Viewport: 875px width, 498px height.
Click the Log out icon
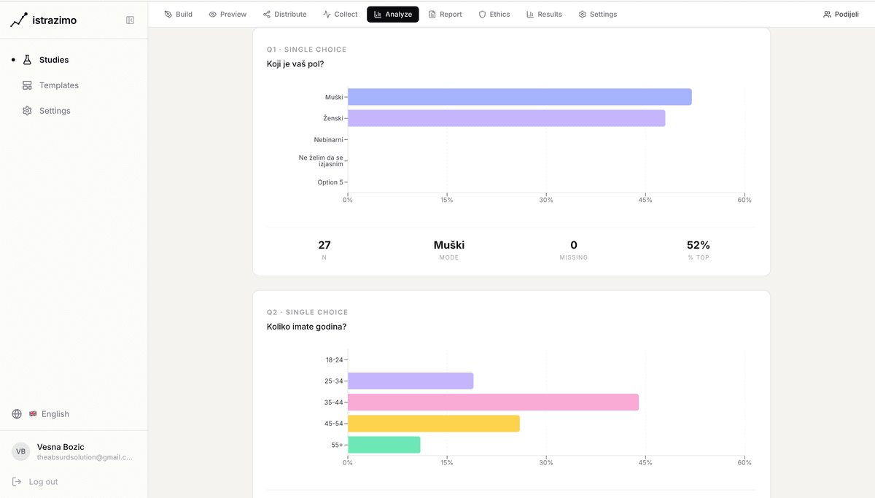coord(17,482)
